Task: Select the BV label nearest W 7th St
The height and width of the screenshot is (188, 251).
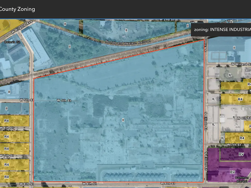Action: 241,154
